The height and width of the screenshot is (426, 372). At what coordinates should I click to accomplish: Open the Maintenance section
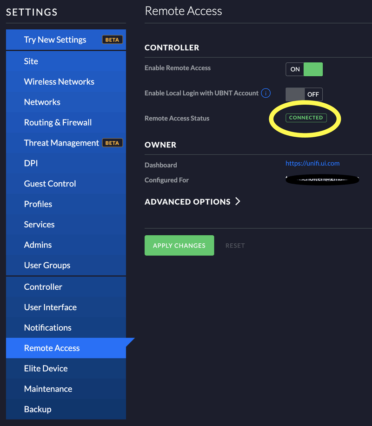point(48,389)
